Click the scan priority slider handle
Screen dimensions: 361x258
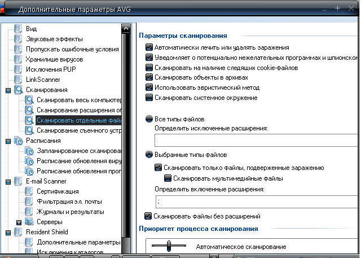tap(168, 246)
